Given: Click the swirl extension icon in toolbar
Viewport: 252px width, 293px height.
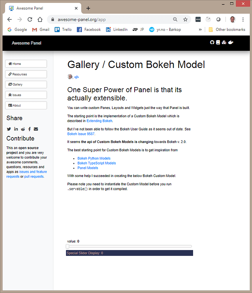Looking at the screenshot, I should point(208,20).
